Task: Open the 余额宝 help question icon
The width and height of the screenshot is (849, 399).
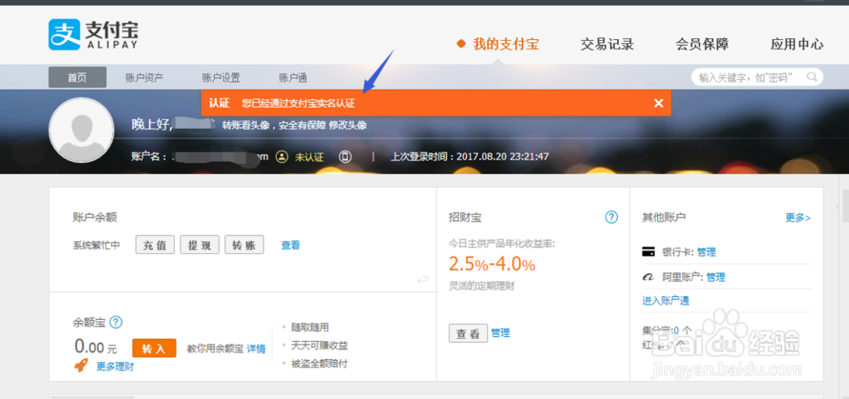Action: pyautogui.click(x=115, y=322)
